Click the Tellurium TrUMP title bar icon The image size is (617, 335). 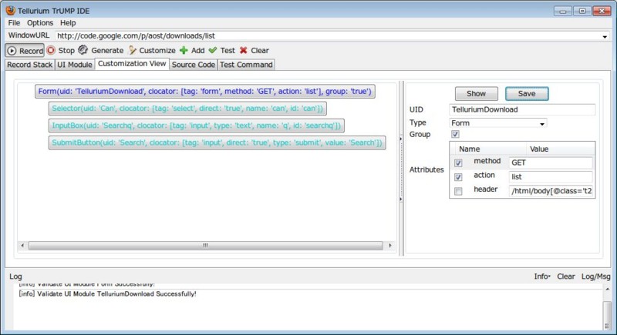[x=10, y=11]
